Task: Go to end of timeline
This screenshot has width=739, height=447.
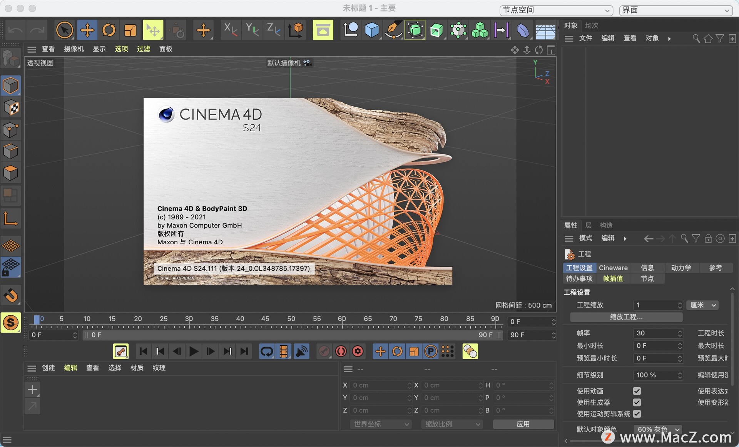Action: pos(244,352)
